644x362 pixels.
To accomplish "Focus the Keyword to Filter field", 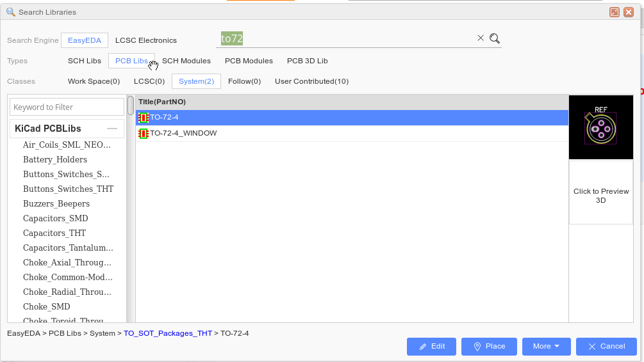I will (x=67, y=107).
